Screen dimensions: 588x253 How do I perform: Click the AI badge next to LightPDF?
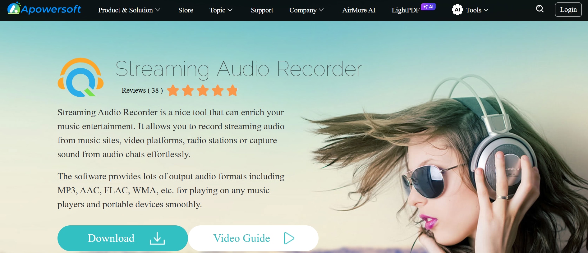point(428,7)
